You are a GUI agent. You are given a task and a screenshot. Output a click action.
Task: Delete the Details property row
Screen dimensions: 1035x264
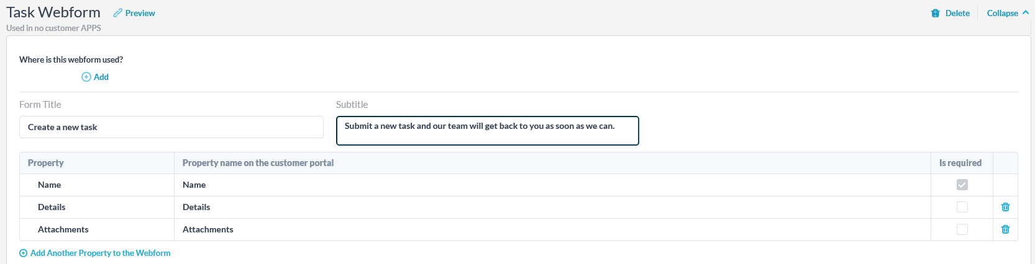pos(1005,207)
